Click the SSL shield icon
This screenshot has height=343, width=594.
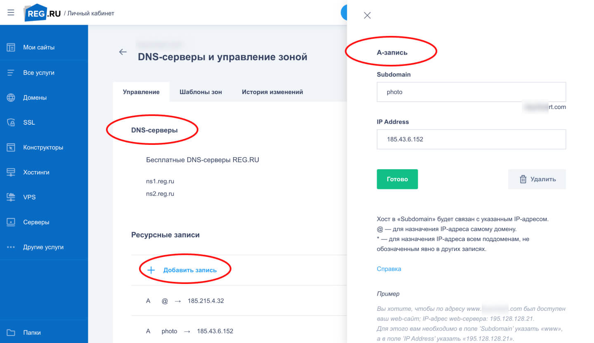(x=11, y=123)
